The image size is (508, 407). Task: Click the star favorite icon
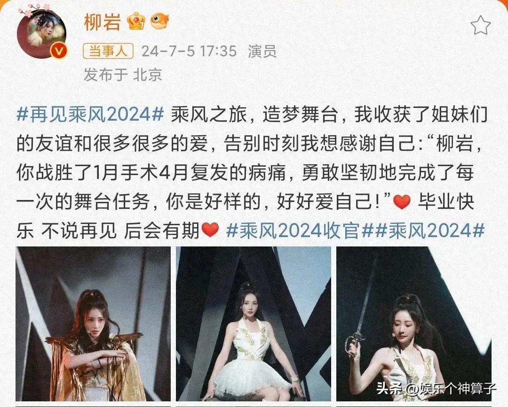[x=480, y=25]
